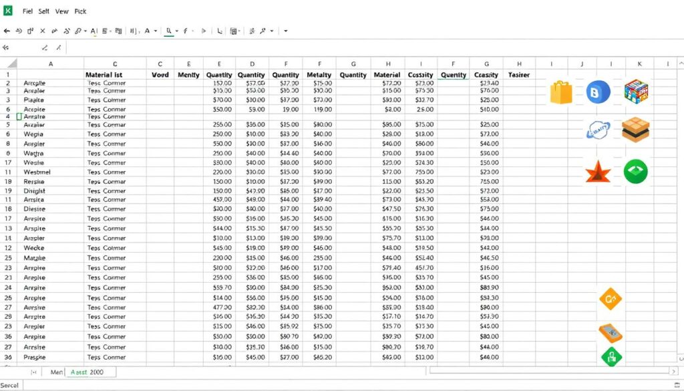Click the green K application logo
This screenshot has width=684, height=391.
point(8,11)
